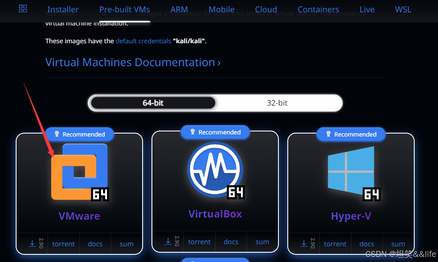Screen dimensions: 438x262
Task: Click Recommended badge on VMware card
Action: pos(80,134)
